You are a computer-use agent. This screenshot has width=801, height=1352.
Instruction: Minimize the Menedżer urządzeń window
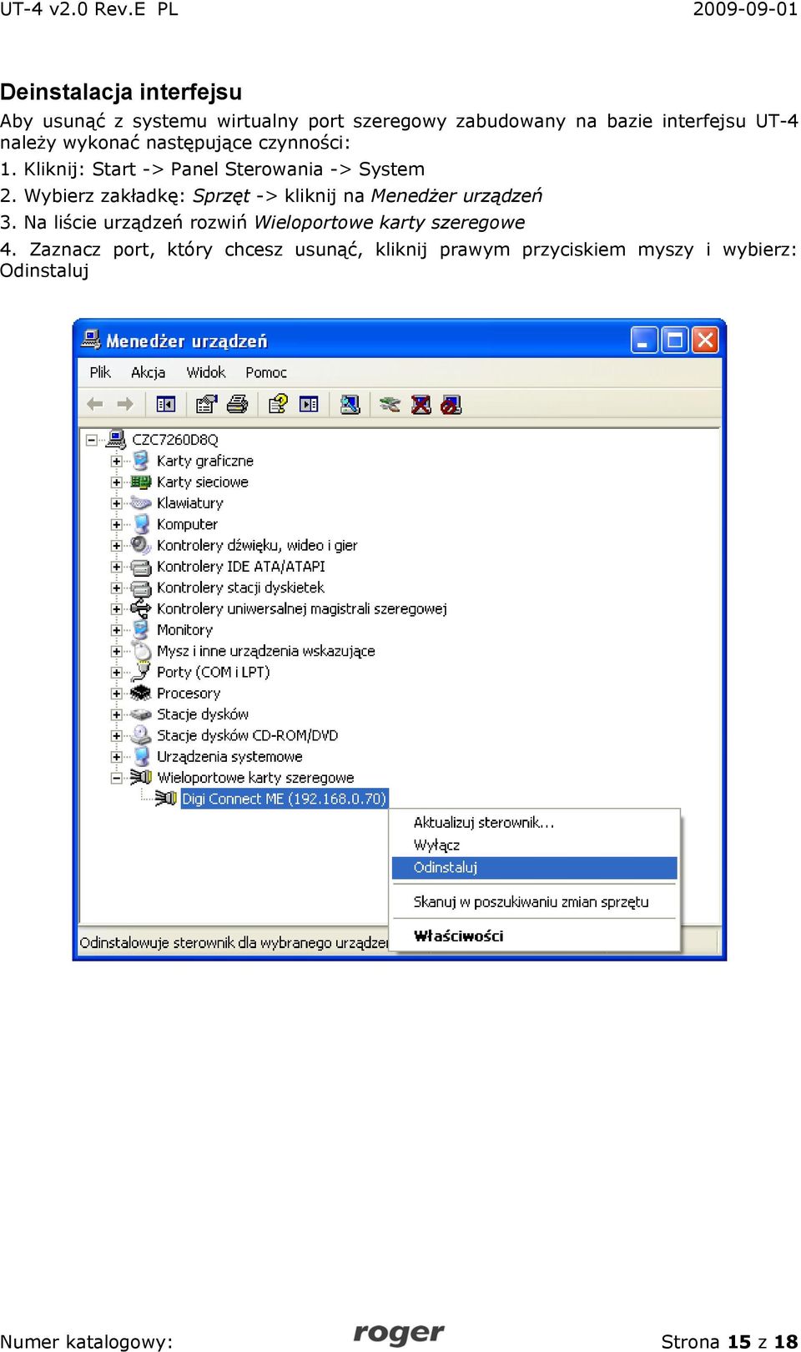[644, 340]
